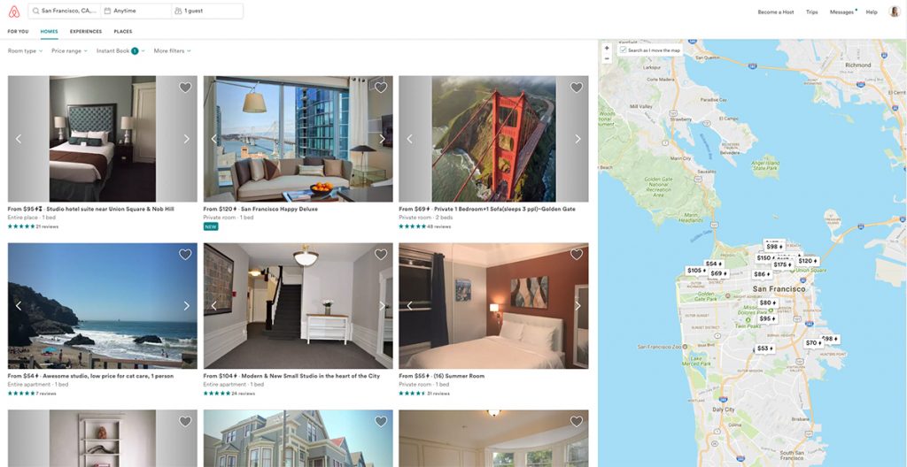Screen dimensions: 907x467
Task: Toggle Search as I move the map checkbox
Action: tap(623, 50)
